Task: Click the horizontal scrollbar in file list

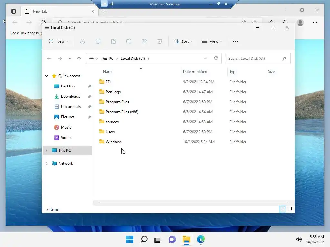Action: (193, 203)
